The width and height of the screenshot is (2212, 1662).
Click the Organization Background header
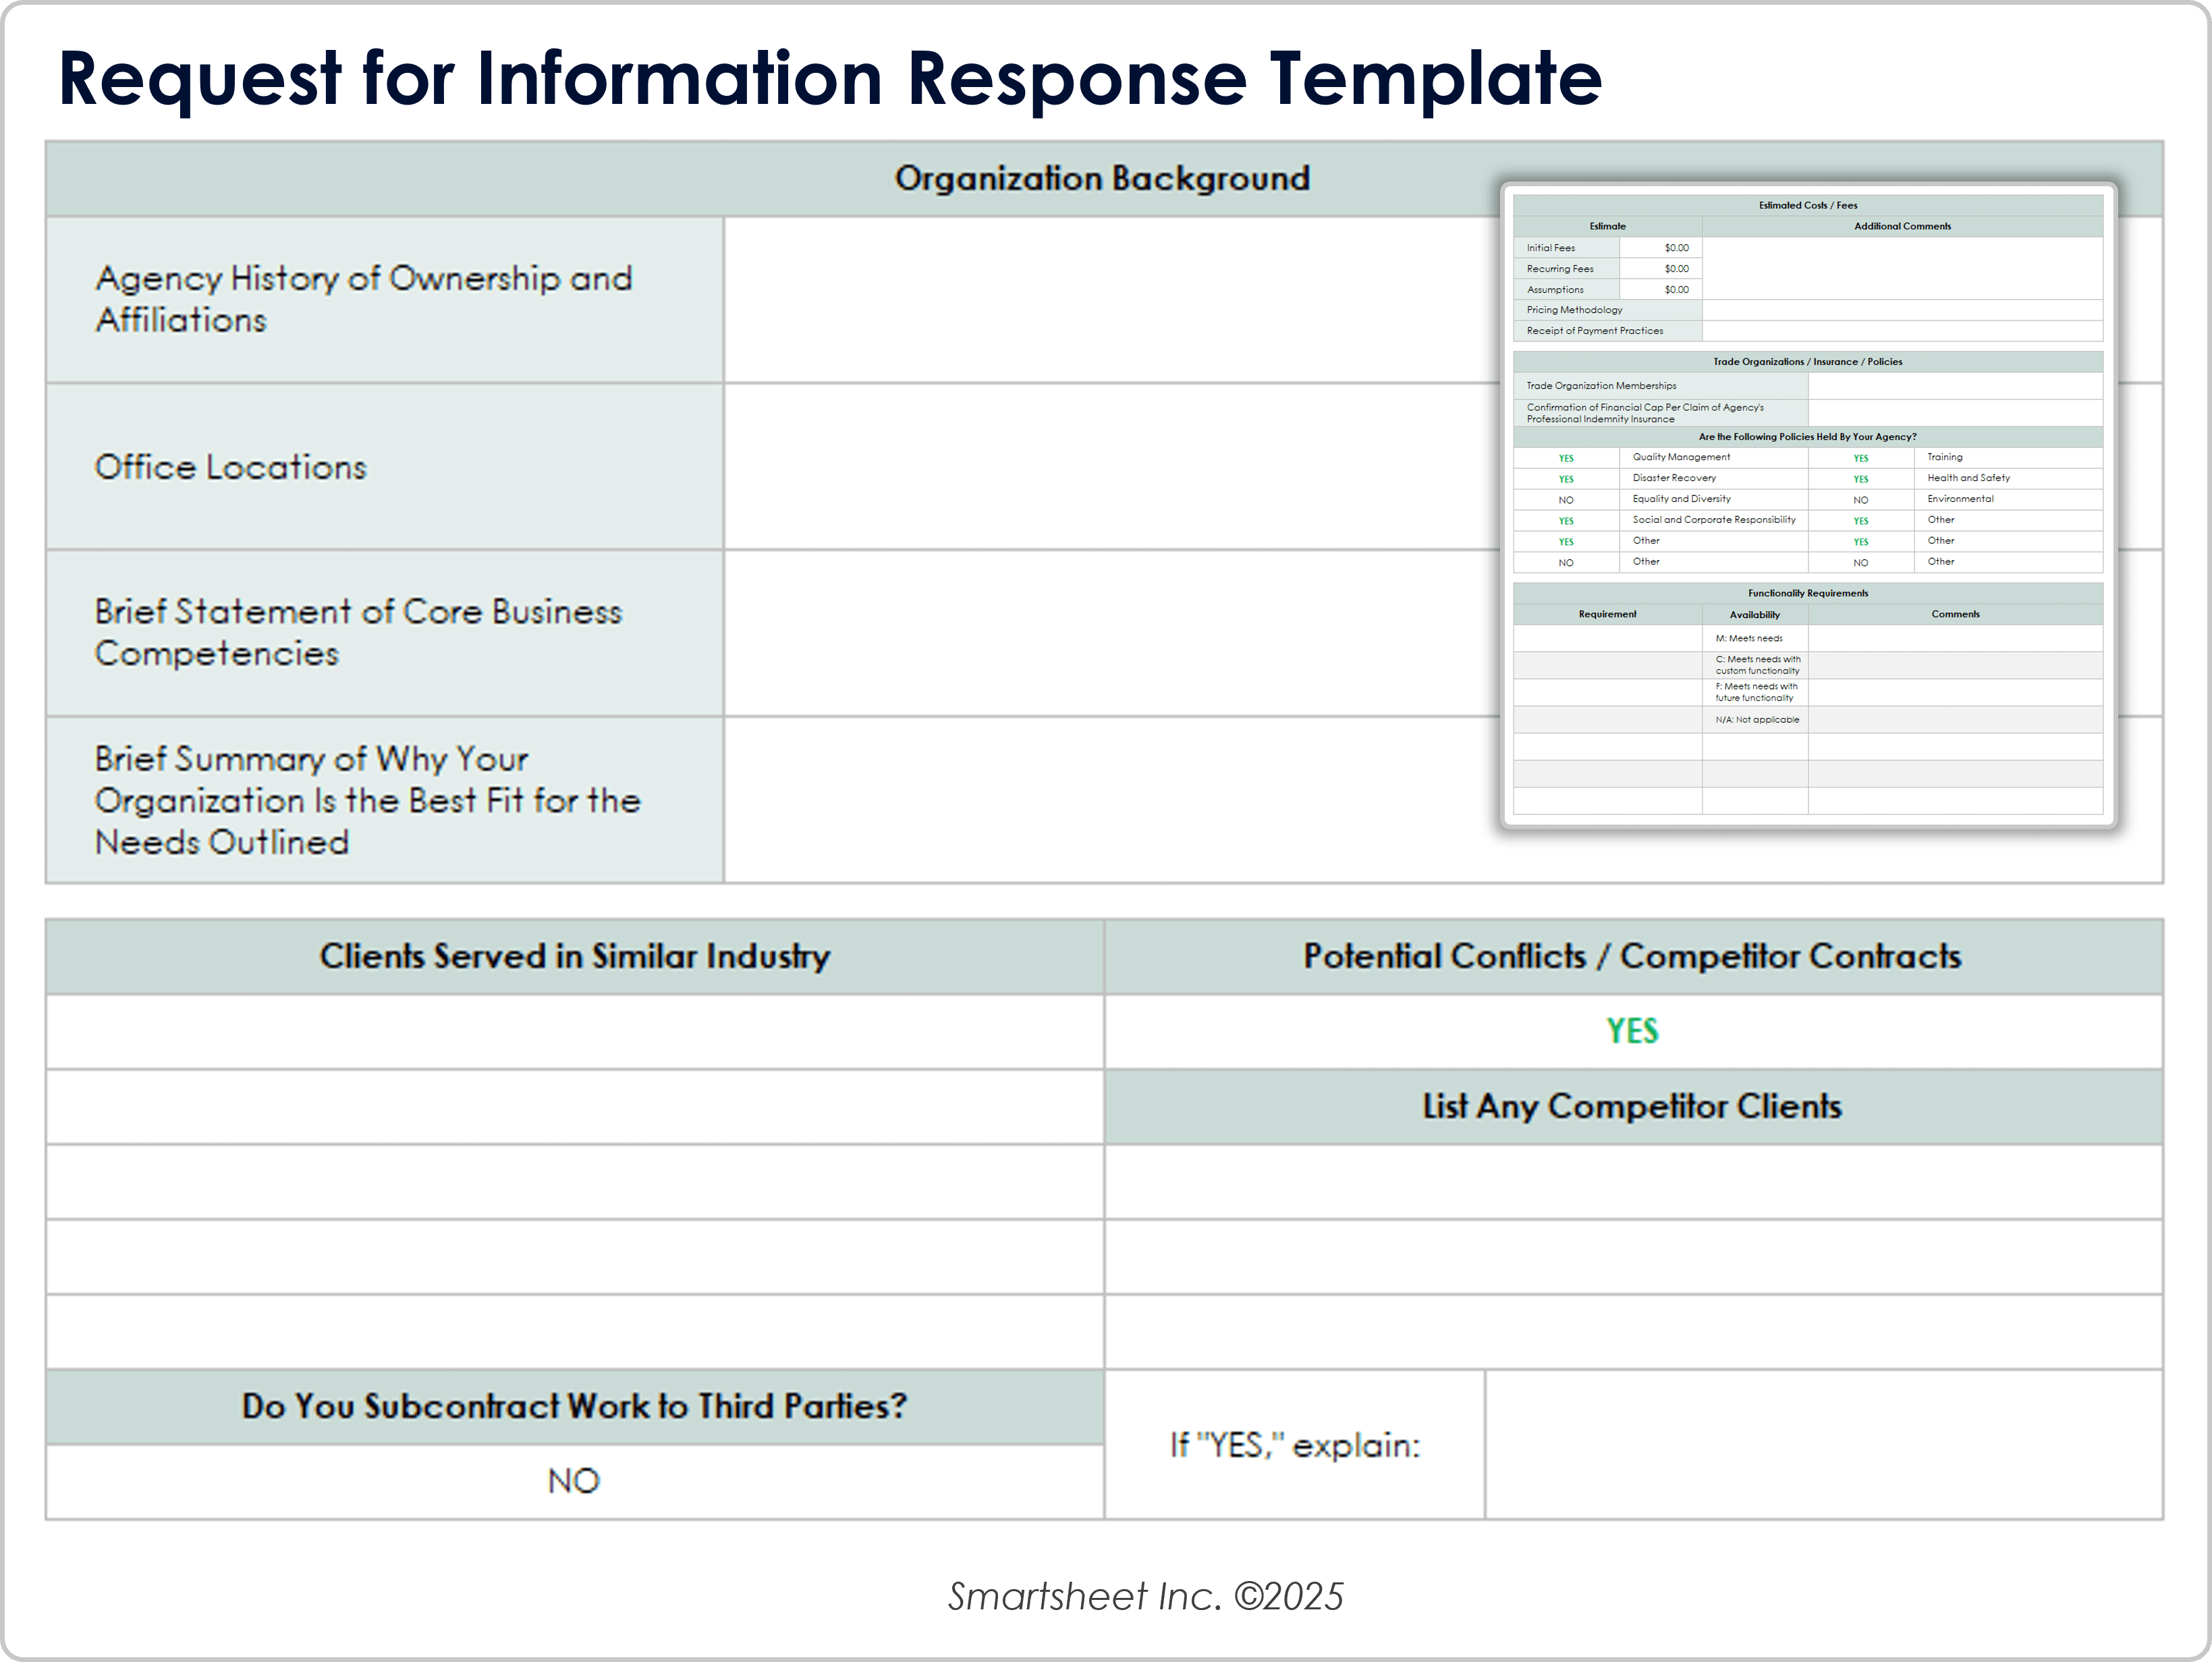tap(1101, 178)
